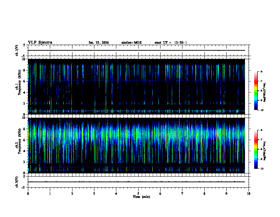
Task: Click inside the ch.1 spectrogram panel
Action: click(138, 87)
